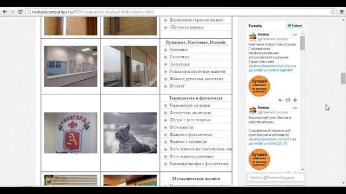The height and width of the screenshot is (194, 346).
Task: Open the pic.twitter.com link of the second tweet
Action: click(x=268, y=144)
